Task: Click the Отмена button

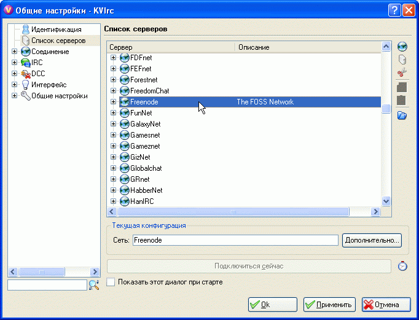Action: 386,305
